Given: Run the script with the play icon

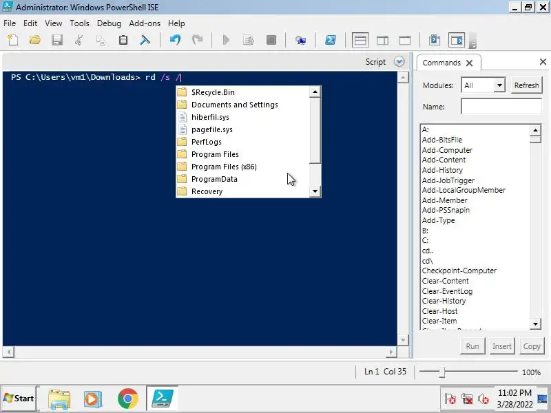Looking at the screenshot, I should coord(227,40).
